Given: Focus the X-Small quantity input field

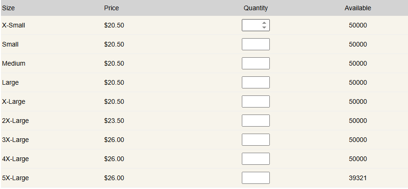Looking at the screenshot, I should point(252,25).
